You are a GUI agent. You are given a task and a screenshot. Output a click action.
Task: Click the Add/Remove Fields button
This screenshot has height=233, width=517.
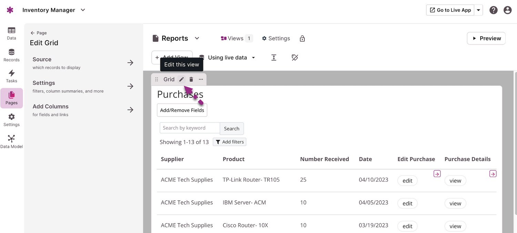pos(182,110)
